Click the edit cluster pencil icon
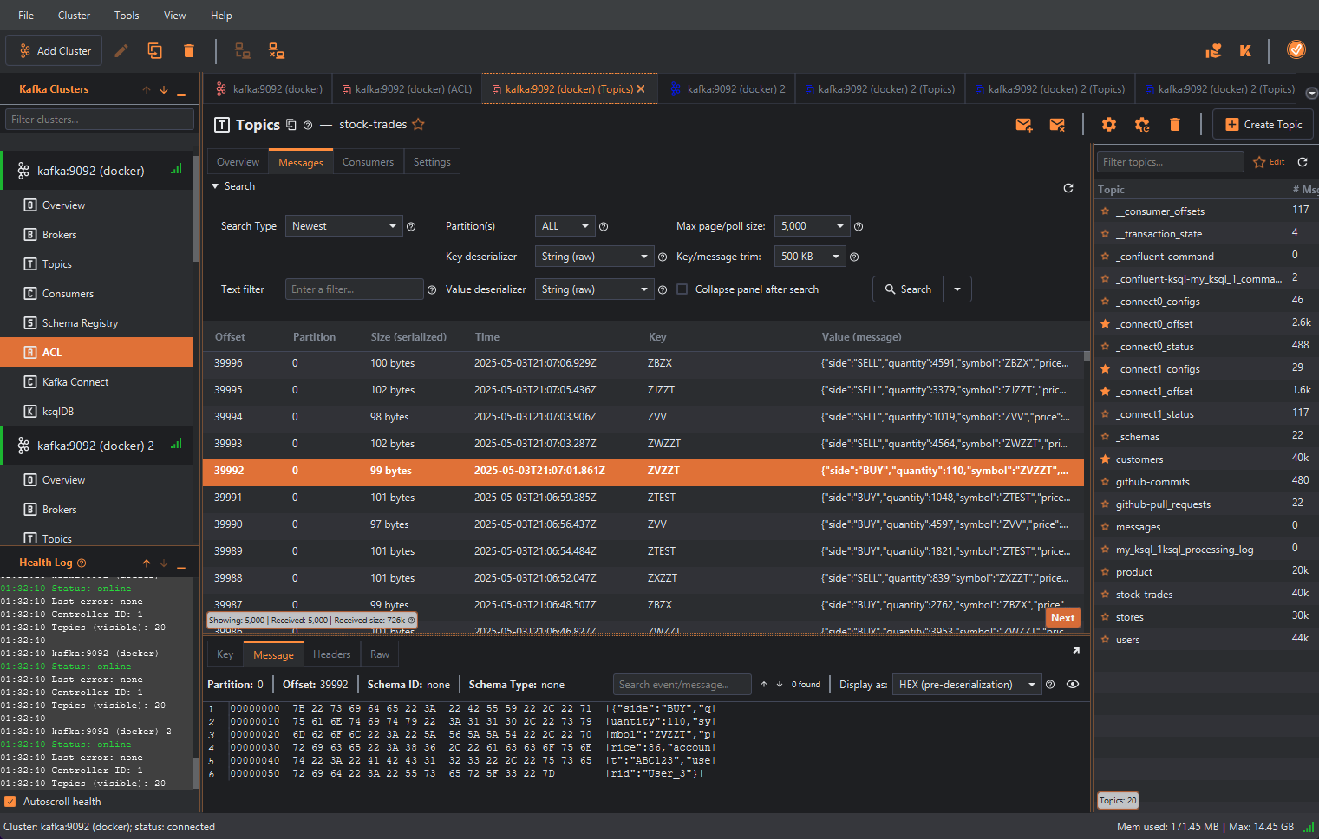 click(x=121, y=51)
